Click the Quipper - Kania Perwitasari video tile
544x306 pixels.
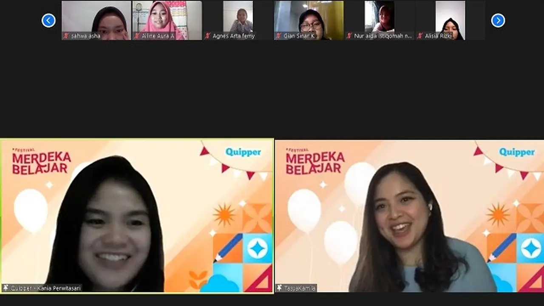[137, 216]
